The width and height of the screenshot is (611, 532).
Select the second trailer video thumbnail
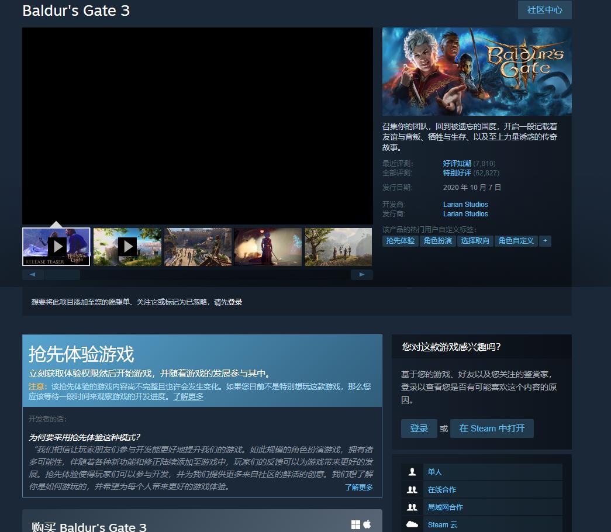coord(127,247)
